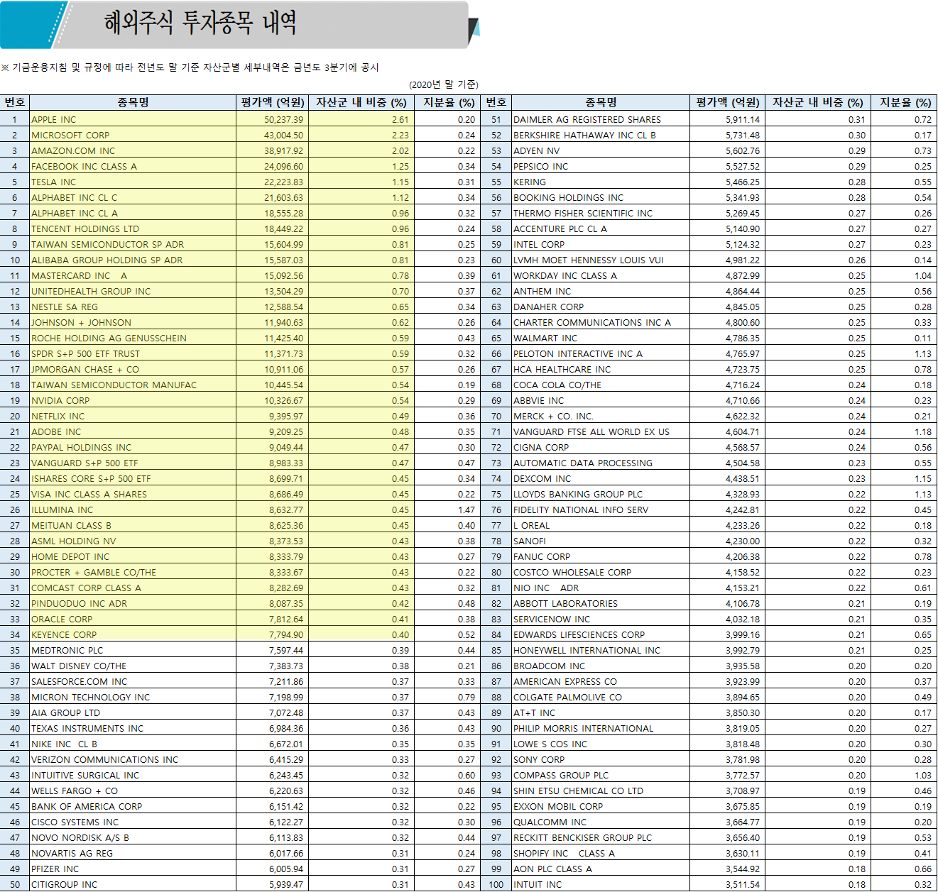Click the 해외주식 투자종목 내역 title
Viewport: 938px width, 892px height.
click(x=200, y=23)
